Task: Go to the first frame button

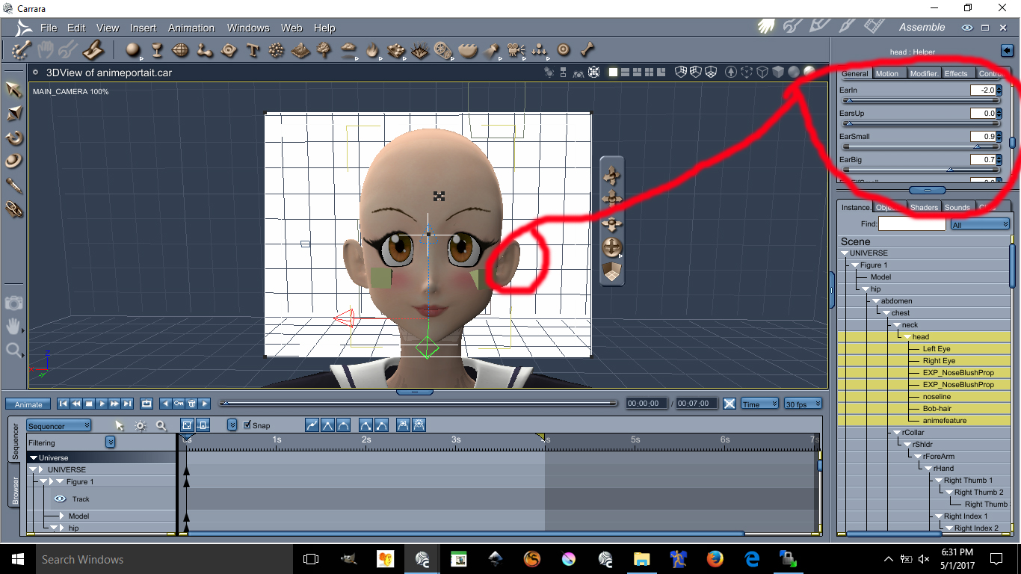Action: [x=64, y=404]
